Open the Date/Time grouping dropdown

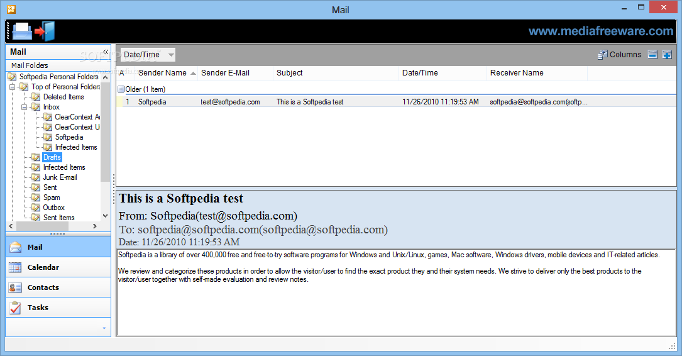click(x=148, y=54)
